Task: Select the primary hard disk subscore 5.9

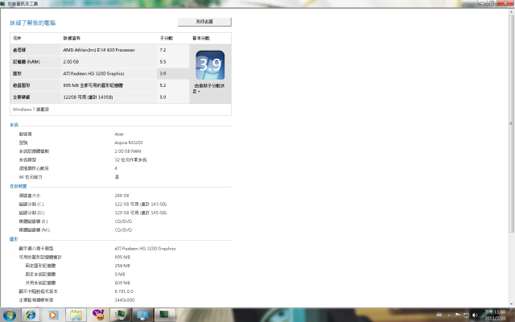Action: tap(163, 97)
